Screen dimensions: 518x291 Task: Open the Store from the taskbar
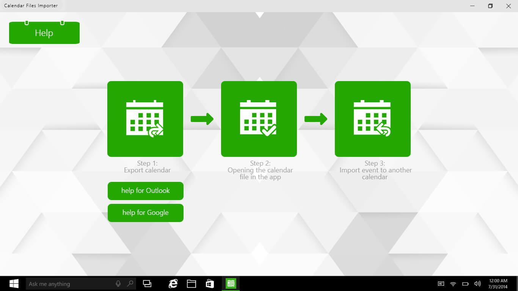tap(210, 283)
